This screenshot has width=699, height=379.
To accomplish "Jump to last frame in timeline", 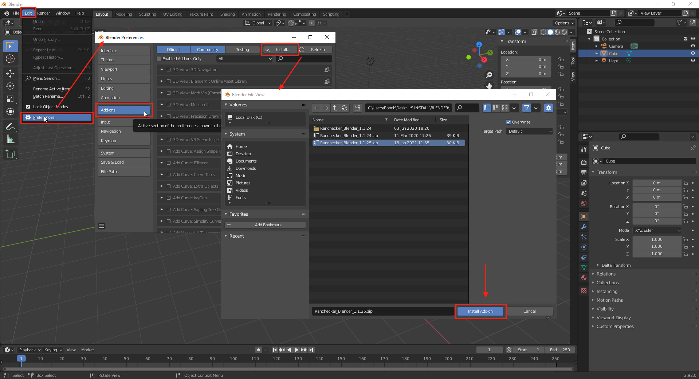I will coord(311,350).
